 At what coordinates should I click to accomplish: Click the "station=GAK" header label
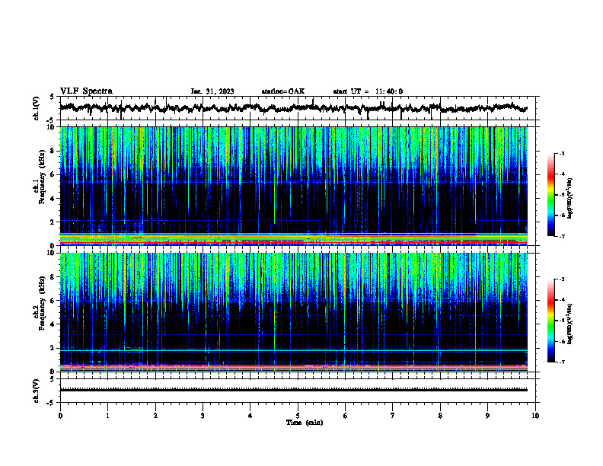coord(283,91)
